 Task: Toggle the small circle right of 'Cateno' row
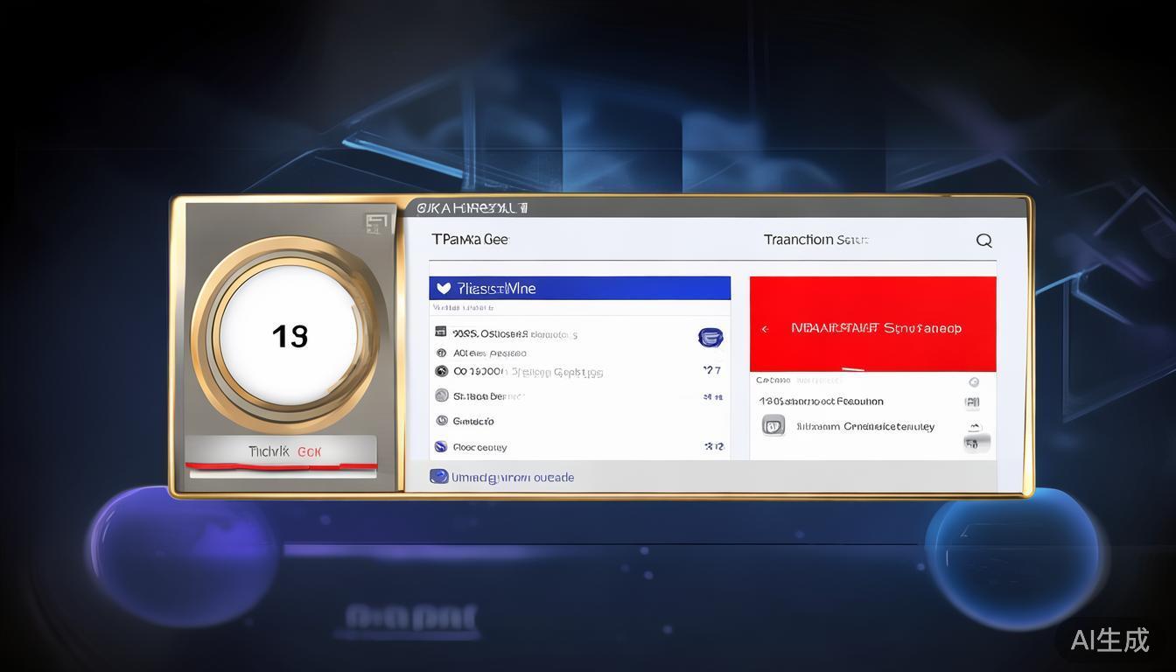click(974, 381)
